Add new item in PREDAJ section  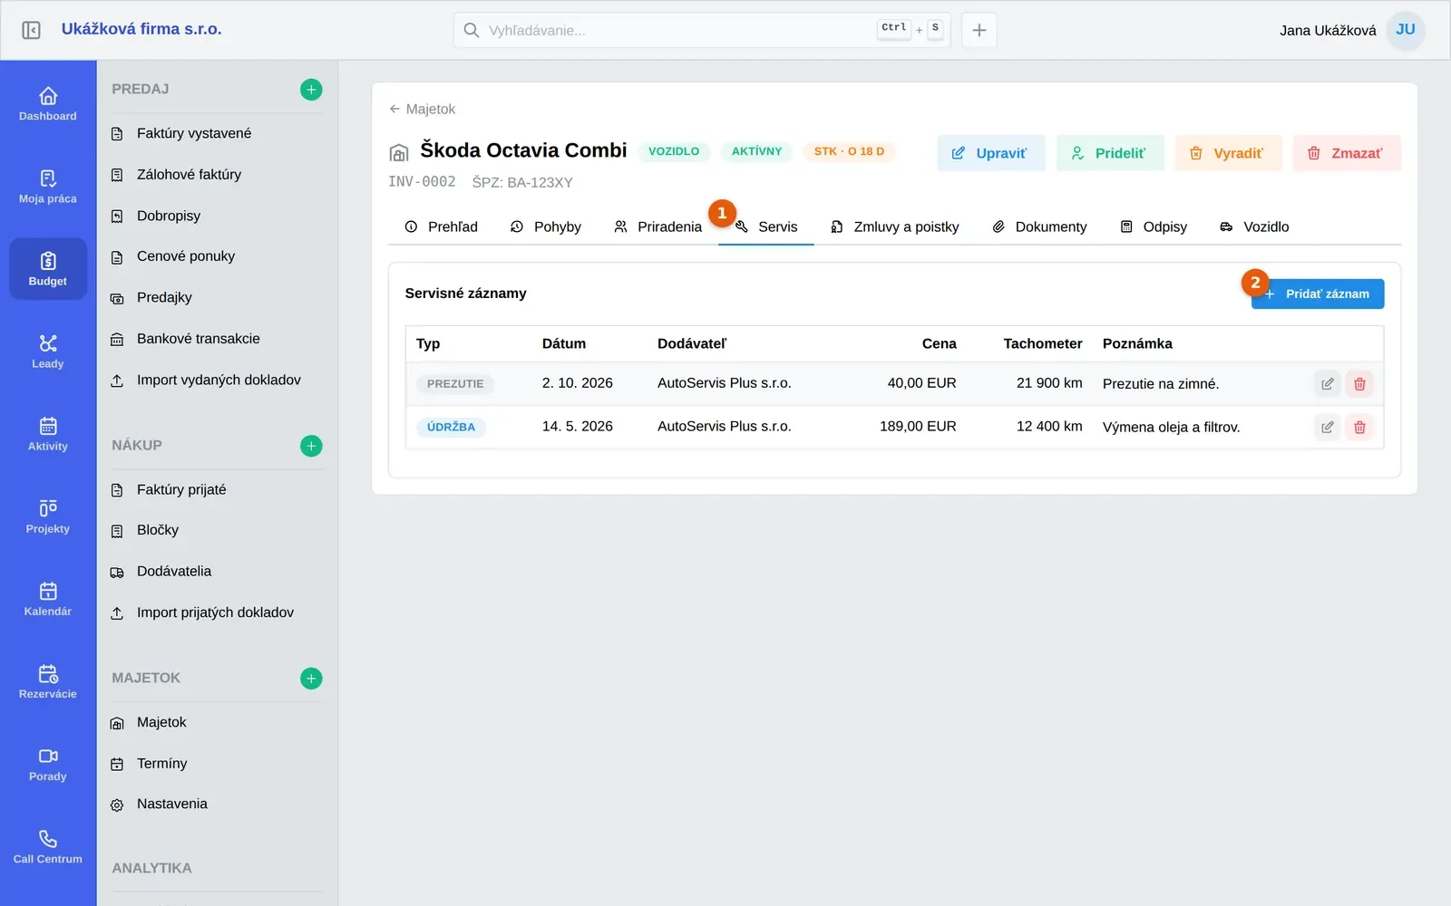(x=311, y=90)
